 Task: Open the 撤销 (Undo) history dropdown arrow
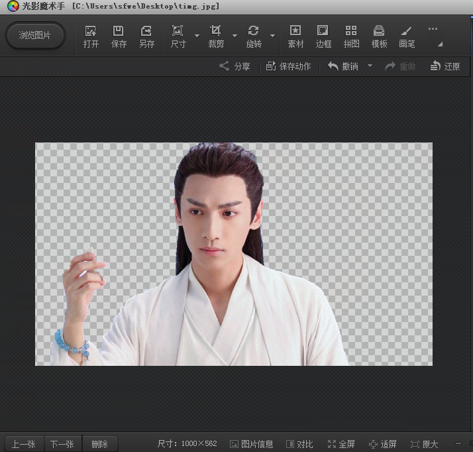370,66
